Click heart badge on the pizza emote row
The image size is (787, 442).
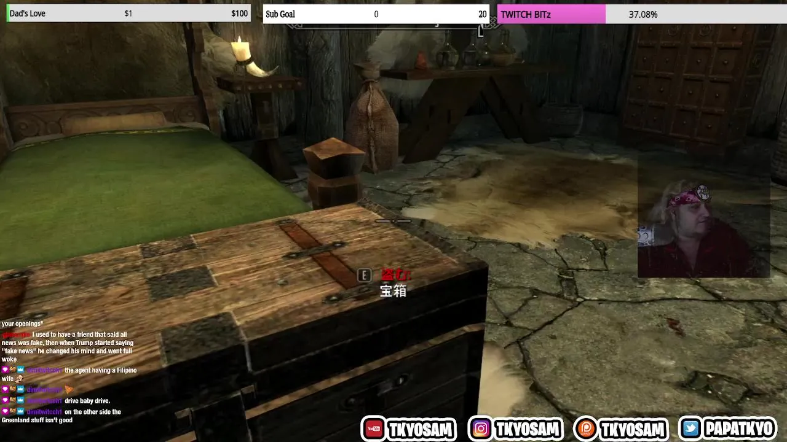[5, 389]
